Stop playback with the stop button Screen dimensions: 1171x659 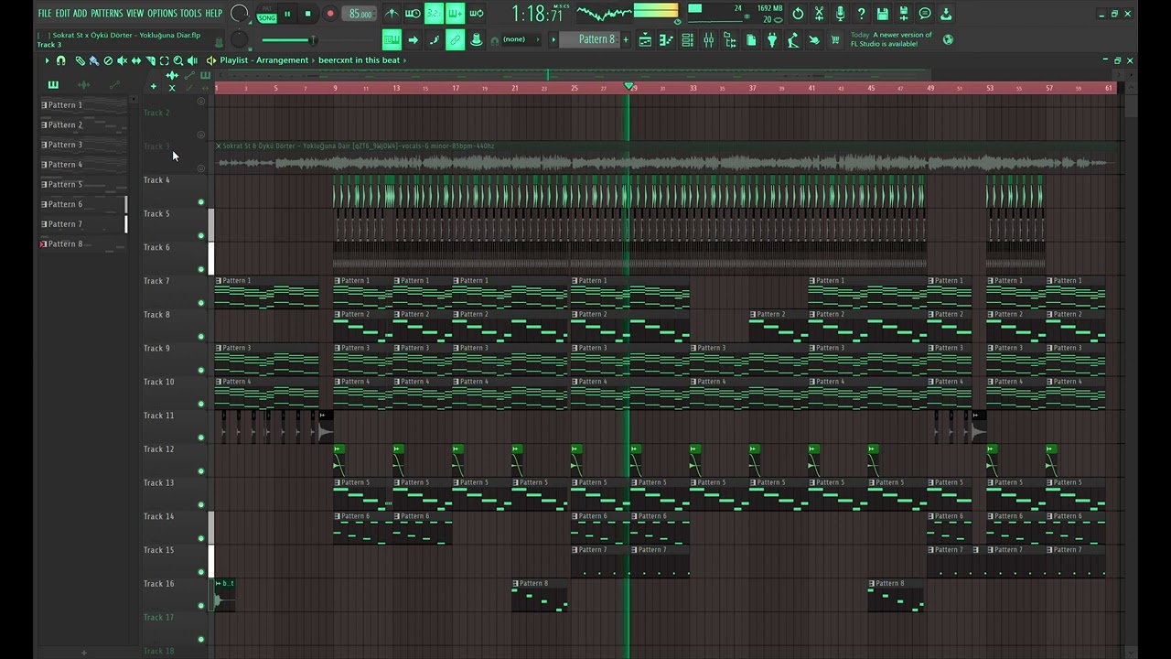point(308,14)
